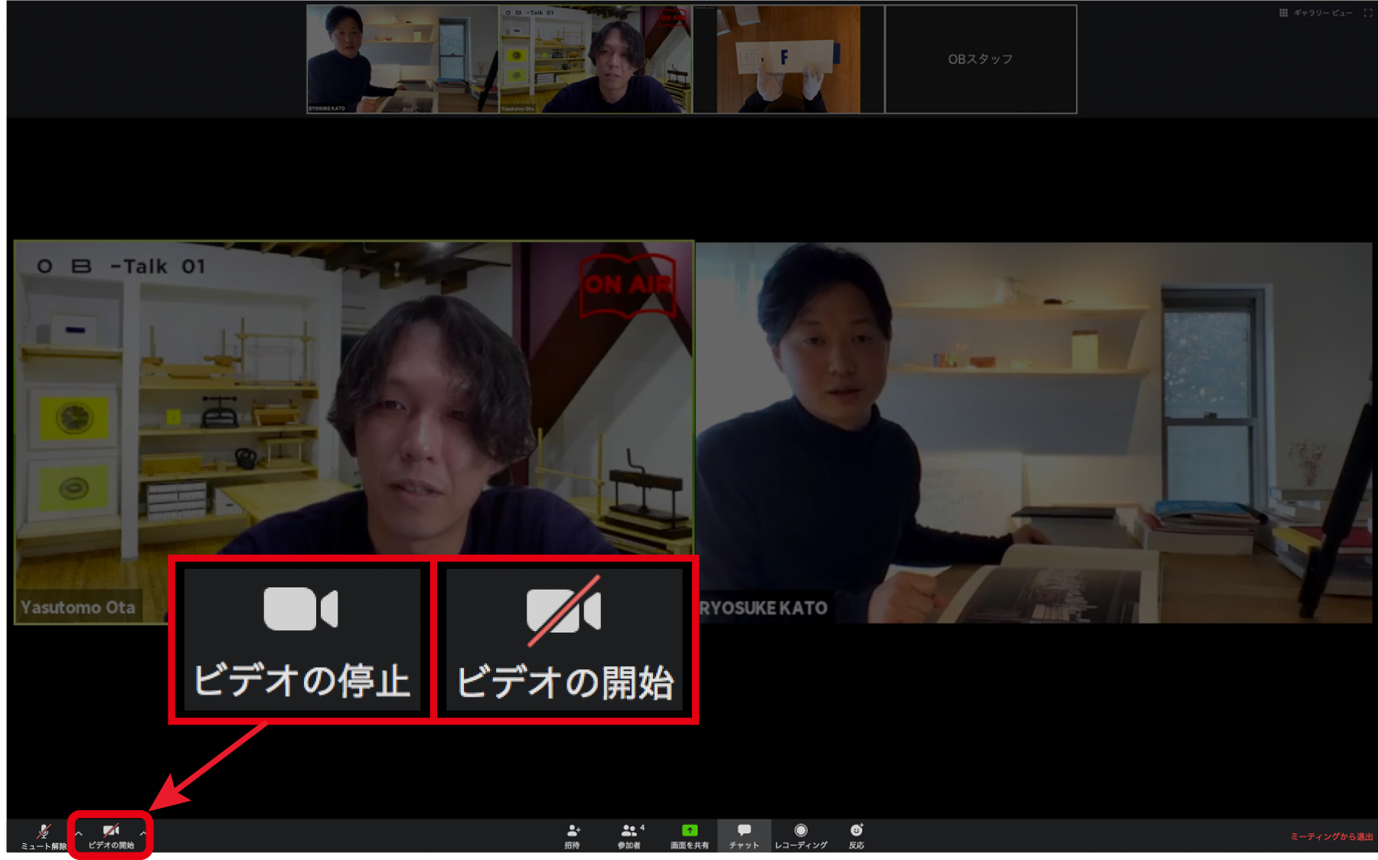Image resolution: width=1378 pixels, height=860 pixels.
Task: Select Yasutomo Ota thumbnail in top strip
Action: coord(596,59)
